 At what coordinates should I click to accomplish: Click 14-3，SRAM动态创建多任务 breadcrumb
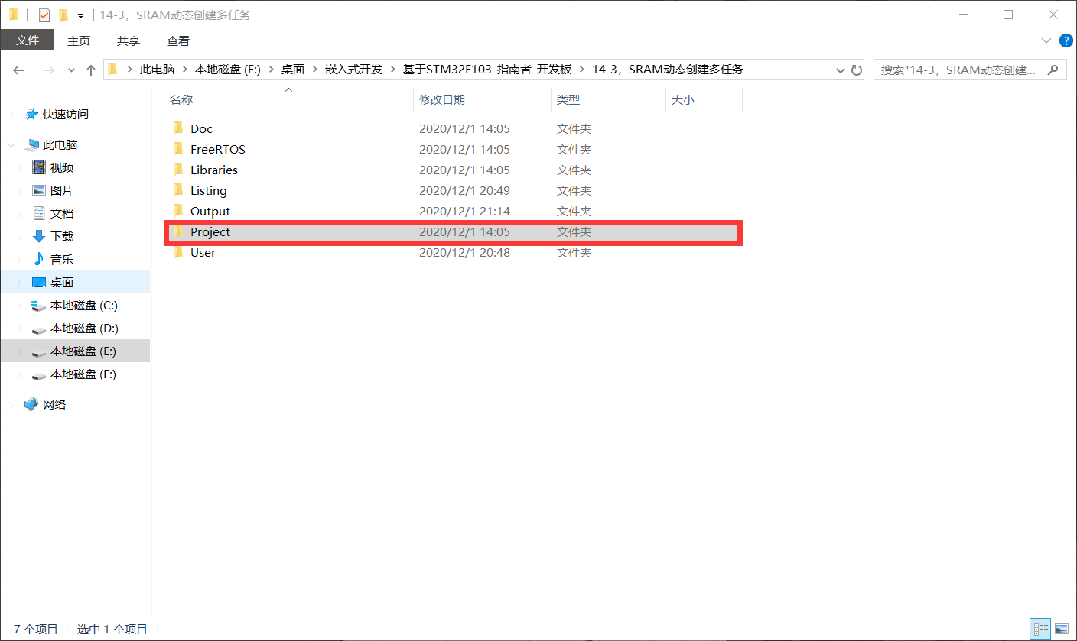668,70
